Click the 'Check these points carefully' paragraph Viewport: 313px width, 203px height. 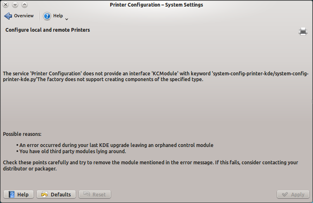[x=150, y=166]
